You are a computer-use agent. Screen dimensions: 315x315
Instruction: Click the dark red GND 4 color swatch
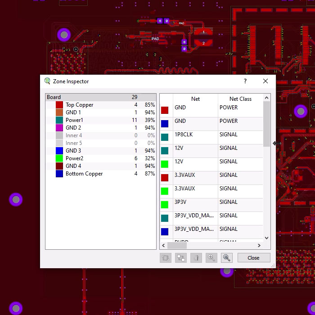[59, 166]
